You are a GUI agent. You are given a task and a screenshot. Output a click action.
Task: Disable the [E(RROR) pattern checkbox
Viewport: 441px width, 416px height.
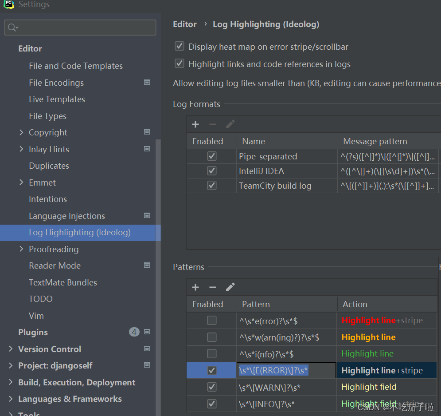coord(212,370)
